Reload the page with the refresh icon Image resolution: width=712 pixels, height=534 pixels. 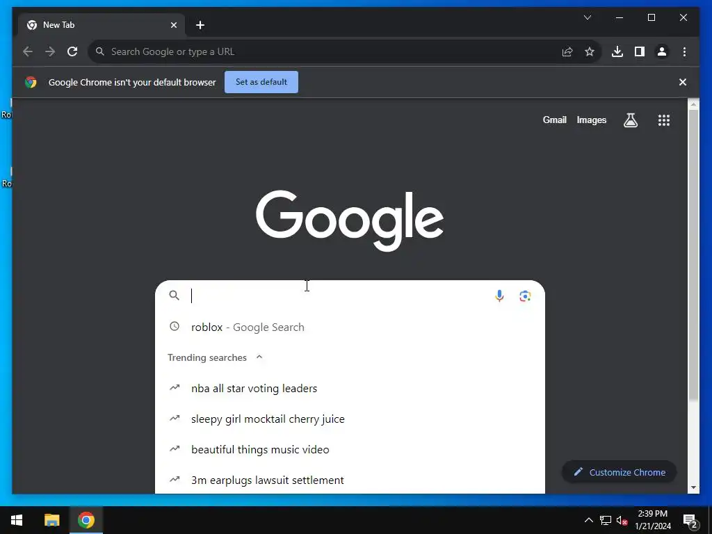tap(72, 51)
